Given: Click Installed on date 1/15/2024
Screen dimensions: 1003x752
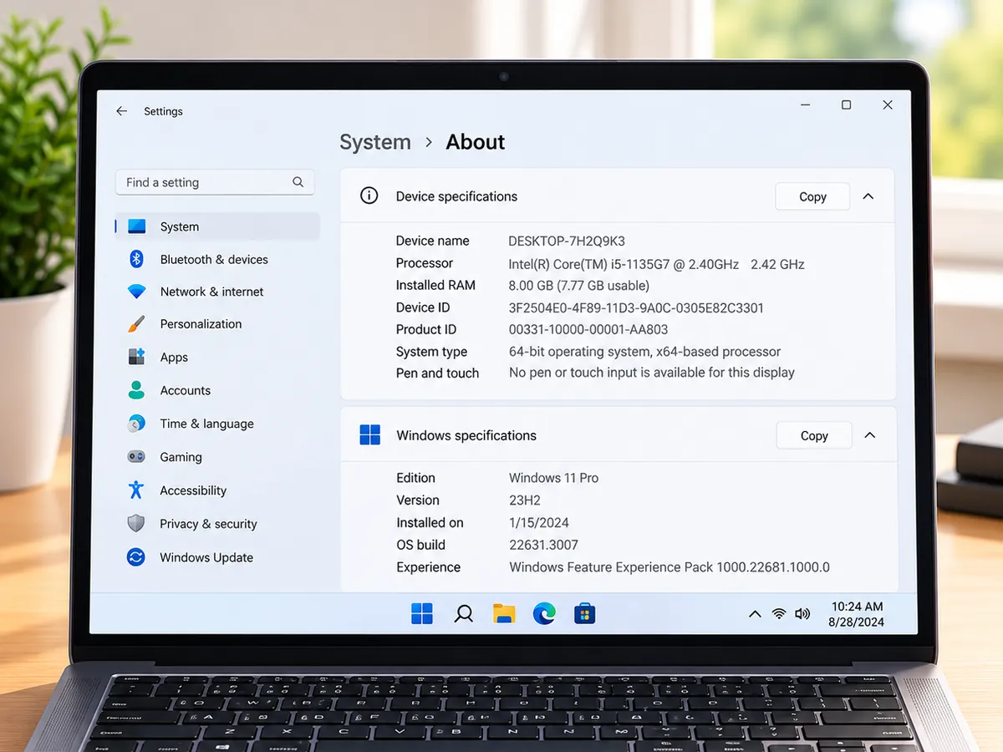Looking at the screenshot, I should (539, 523).
